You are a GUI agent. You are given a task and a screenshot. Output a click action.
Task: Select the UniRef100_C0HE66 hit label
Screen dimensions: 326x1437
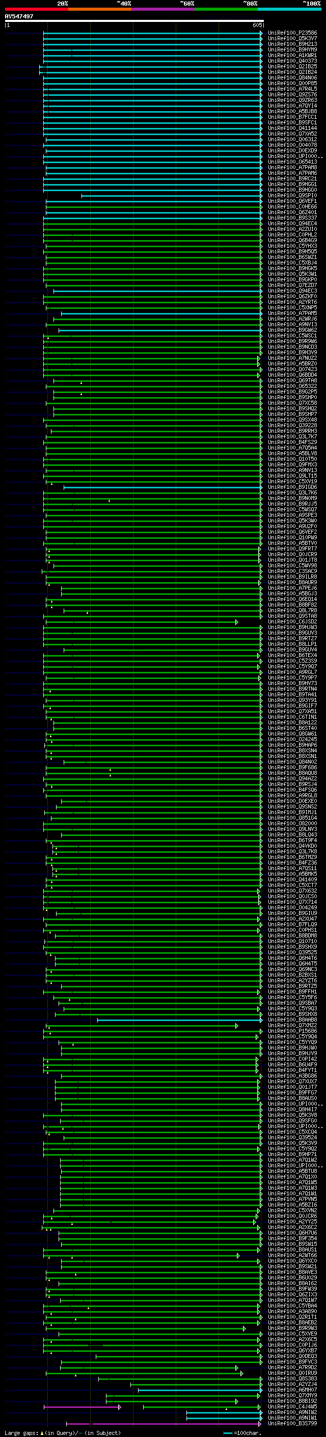pos(292,206)
